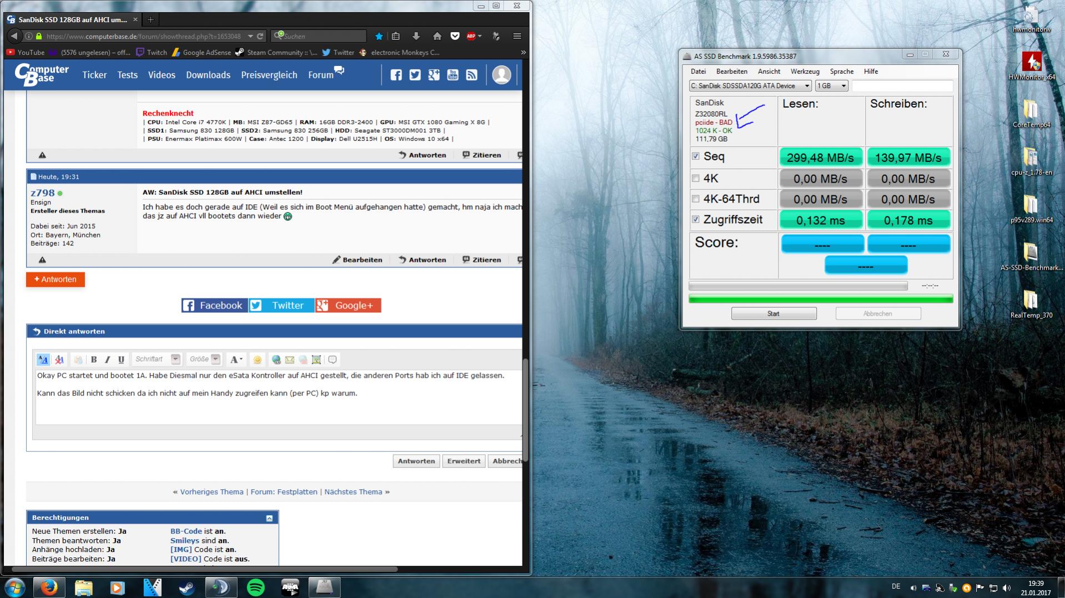Open the Datei menu in AS SSD
1065x598 pixels.
(x=698, y=71)
